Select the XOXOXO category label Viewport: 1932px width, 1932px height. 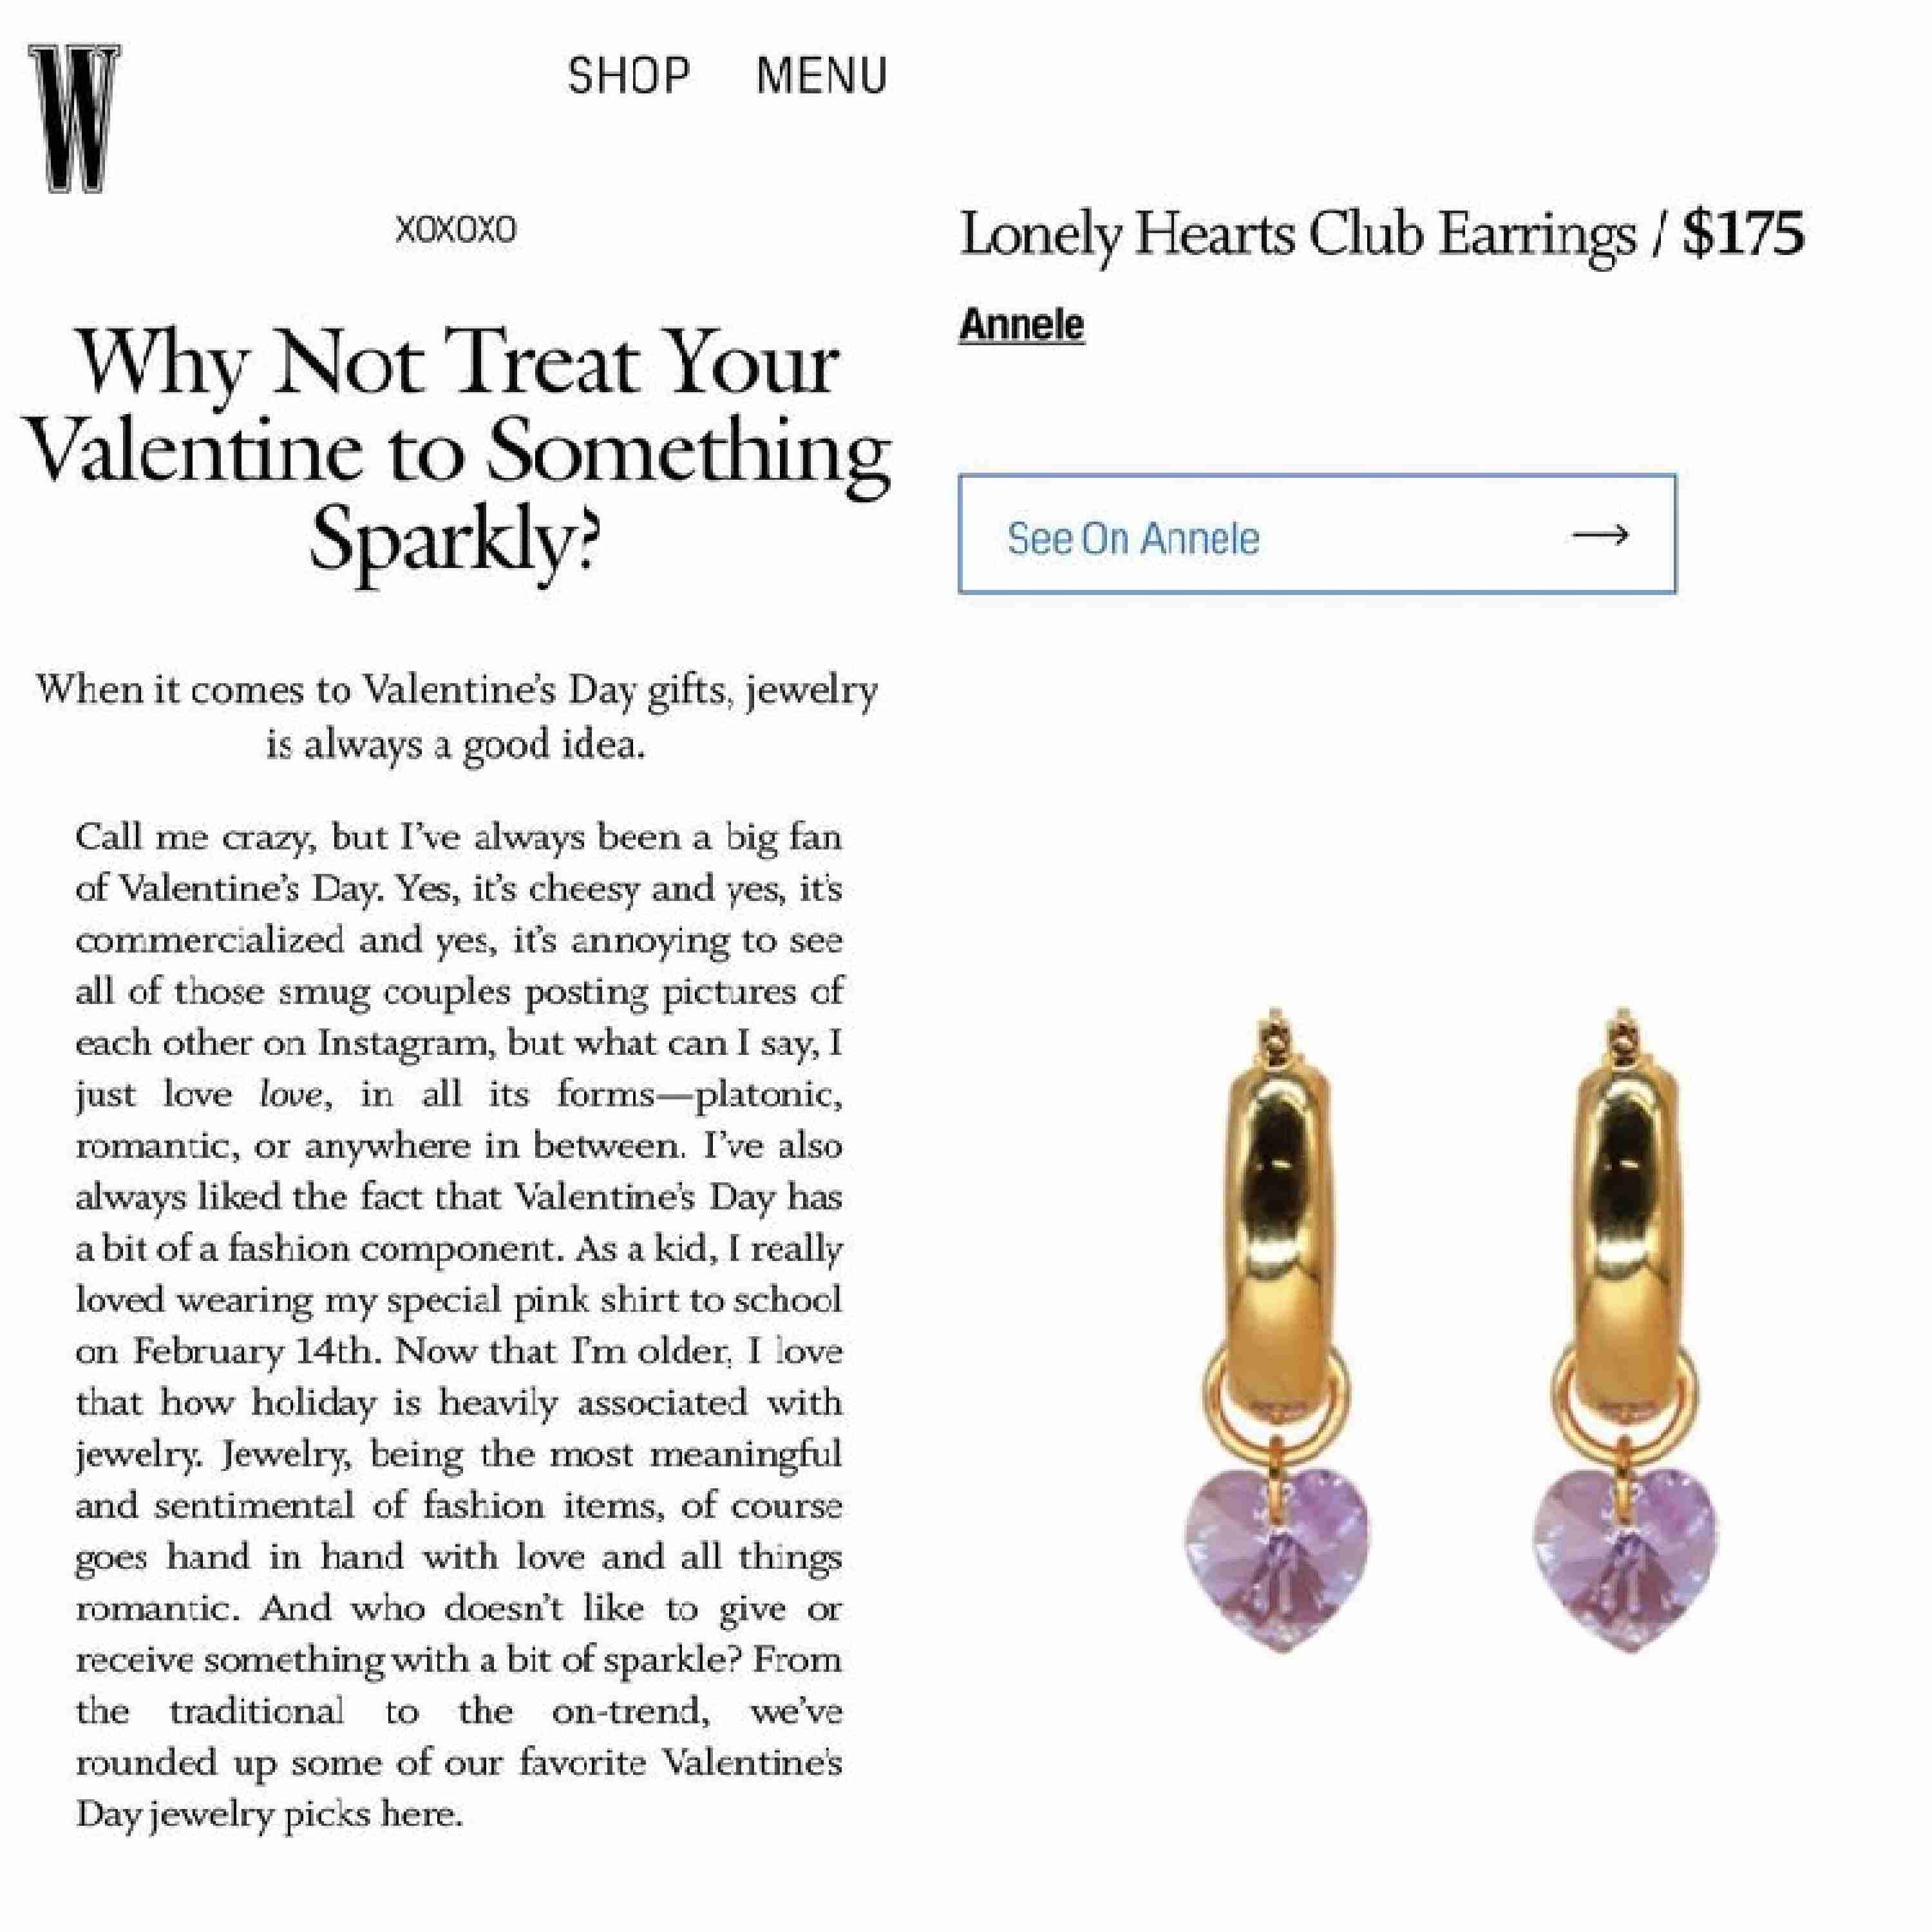point(456,230)
